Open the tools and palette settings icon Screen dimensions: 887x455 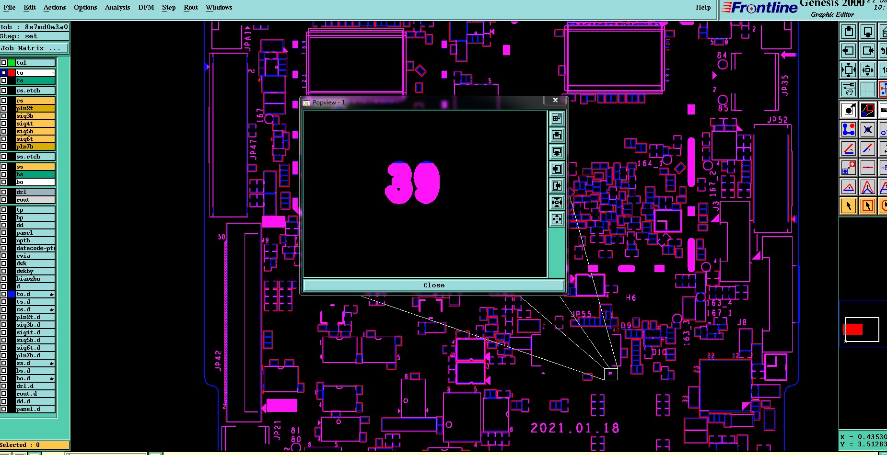point(849,89)
